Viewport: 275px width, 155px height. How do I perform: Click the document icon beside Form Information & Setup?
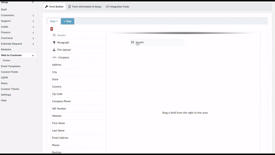tap(70, 7)
